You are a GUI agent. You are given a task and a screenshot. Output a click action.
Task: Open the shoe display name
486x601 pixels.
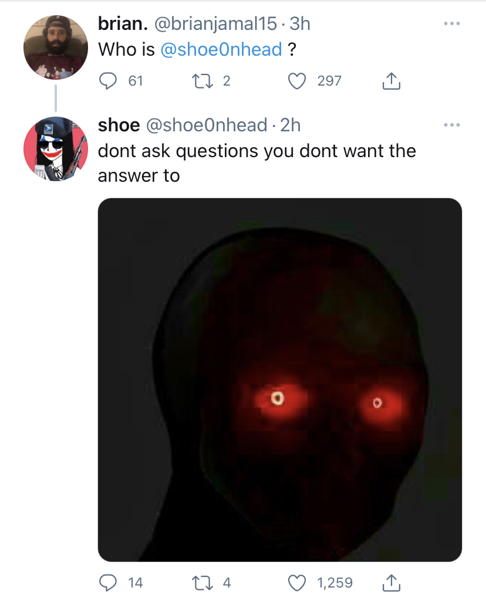tap(119, 125)
